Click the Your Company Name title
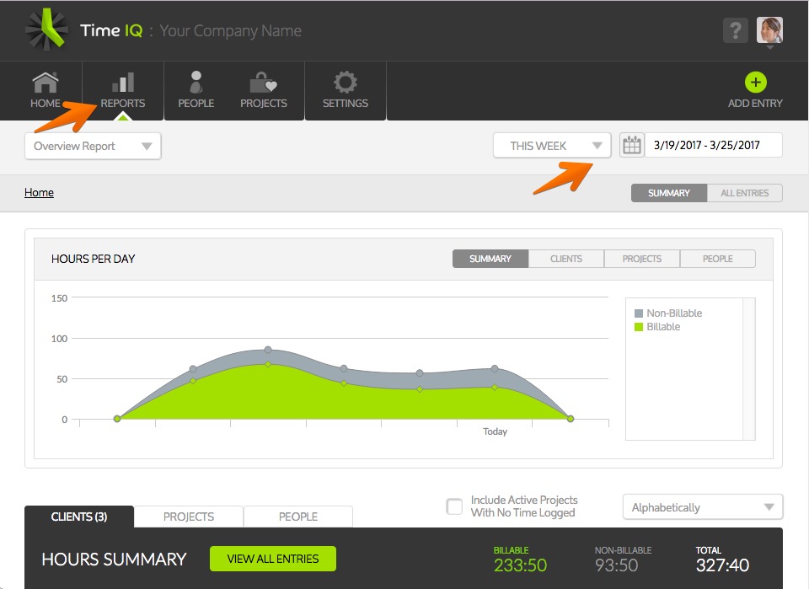The width and height of the screenshot is (809, 589). pyautogui.click(x=231, y=31)
